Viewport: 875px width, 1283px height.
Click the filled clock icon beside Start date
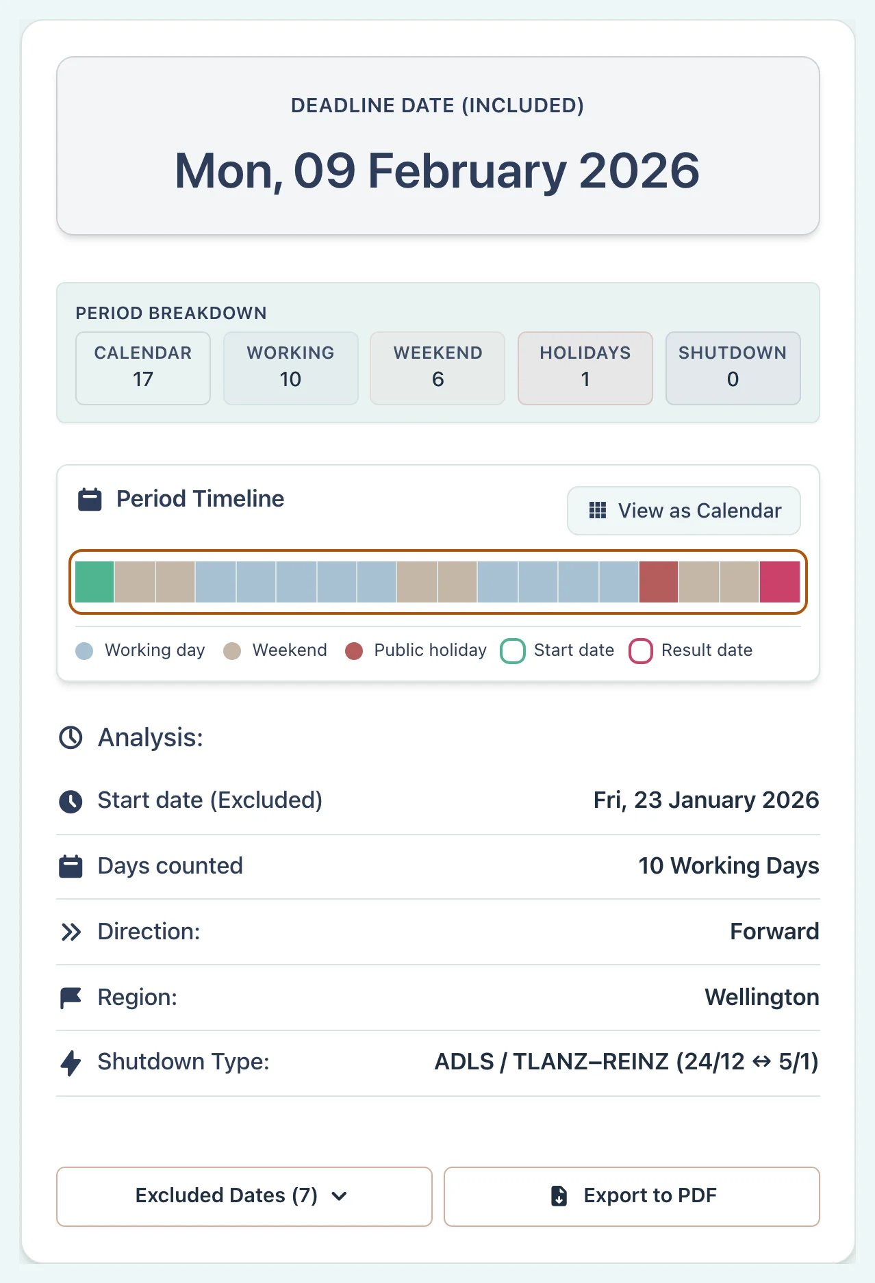(71, 801)
